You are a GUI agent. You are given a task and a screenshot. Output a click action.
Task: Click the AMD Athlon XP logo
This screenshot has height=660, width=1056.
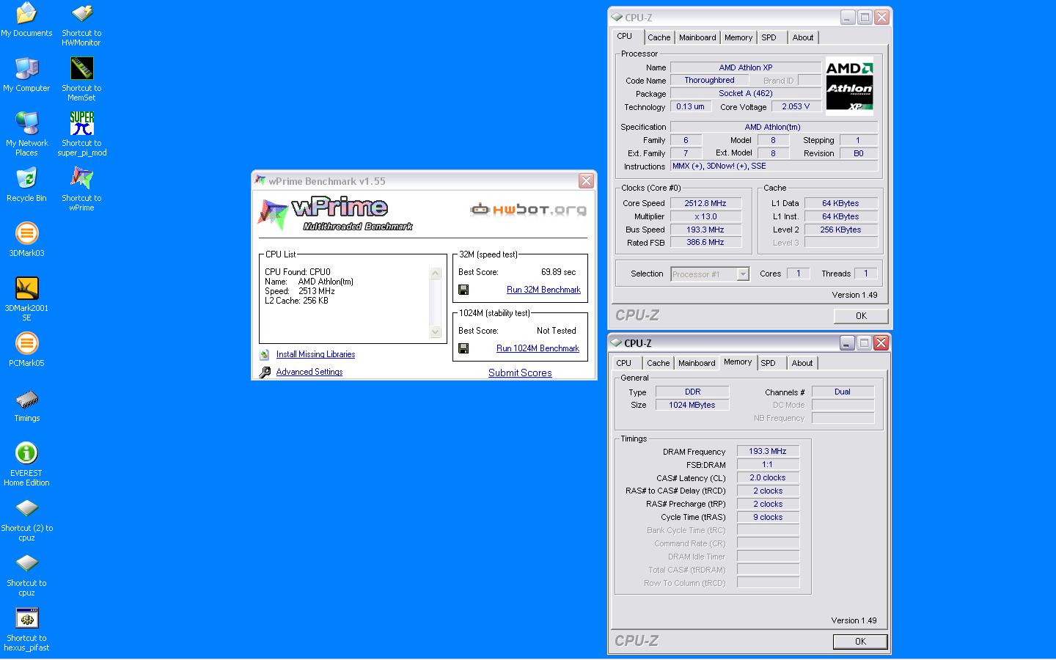[849, 87]
